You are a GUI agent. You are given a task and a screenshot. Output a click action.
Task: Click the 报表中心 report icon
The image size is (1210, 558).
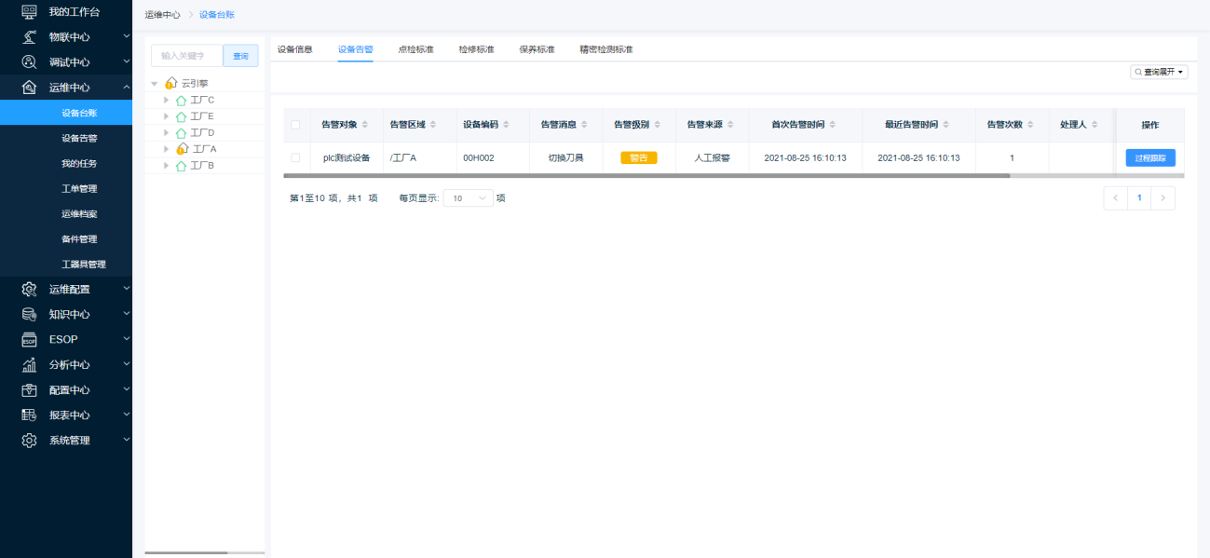(x=29, y=415)
